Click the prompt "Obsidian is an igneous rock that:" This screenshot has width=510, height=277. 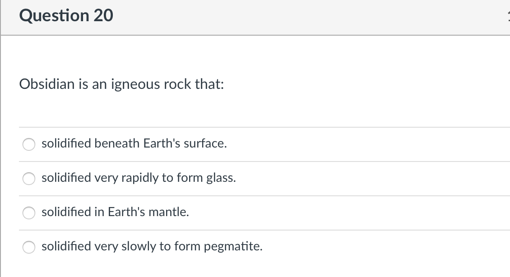click(x=121, y=84)
